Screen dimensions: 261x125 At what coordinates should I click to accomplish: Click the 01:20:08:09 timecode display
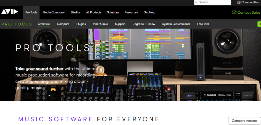pos(210,95)
